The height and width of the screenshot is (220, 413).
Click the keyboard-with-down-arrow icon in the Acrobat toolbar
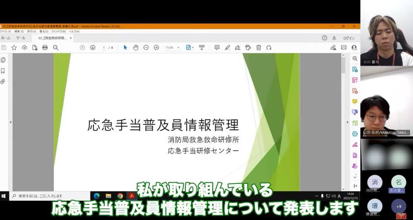pos(202,47)
